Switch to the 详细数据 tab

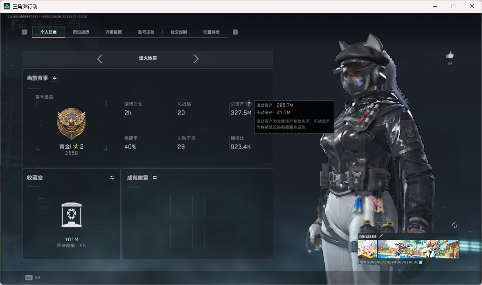(113, 32)
